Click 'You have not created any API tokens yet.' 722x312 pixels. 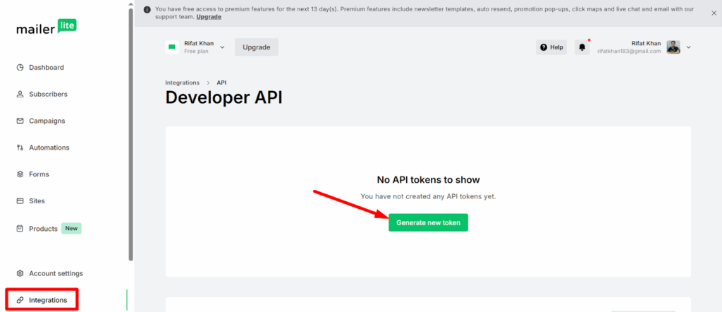[x=428, y=196]
